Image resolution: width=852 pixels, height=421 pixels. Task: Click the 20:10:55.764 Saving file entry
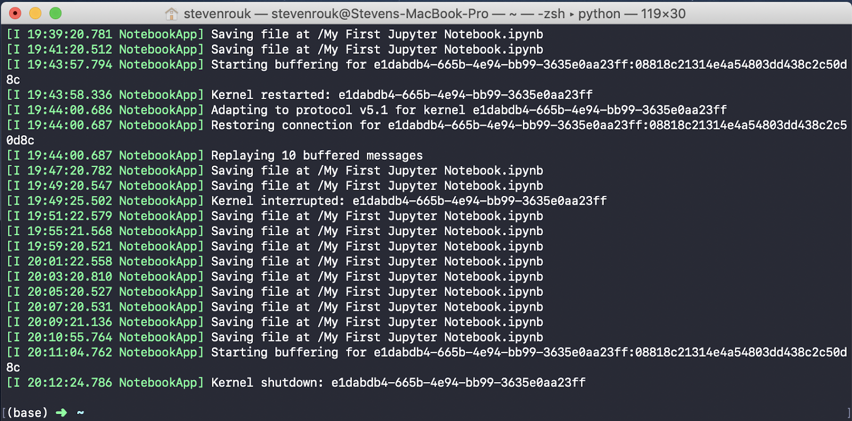(275, 337)
